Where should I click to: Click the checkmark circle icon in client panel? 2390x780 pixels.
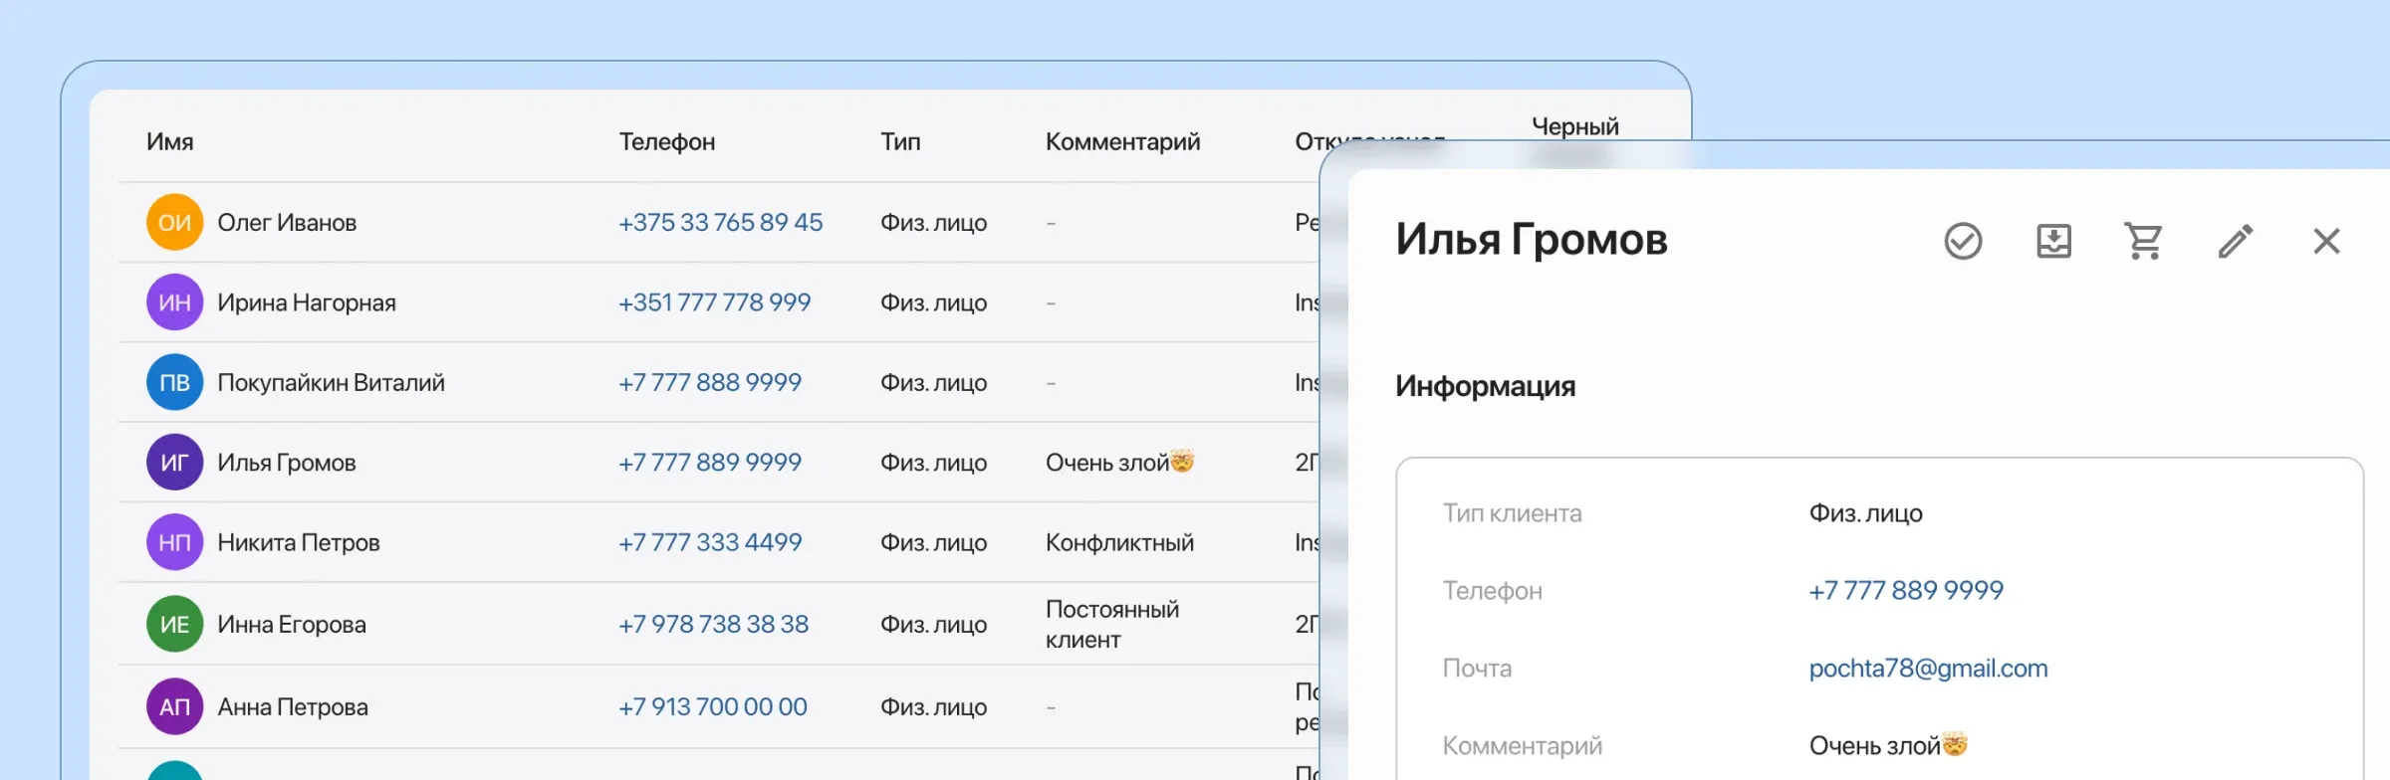click(1963, 241)
